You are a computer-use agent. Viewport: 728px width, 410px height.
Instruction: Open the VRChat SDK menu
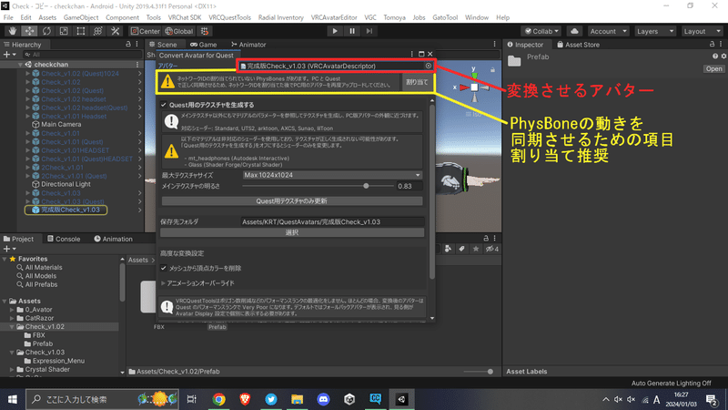coord(185,17)
